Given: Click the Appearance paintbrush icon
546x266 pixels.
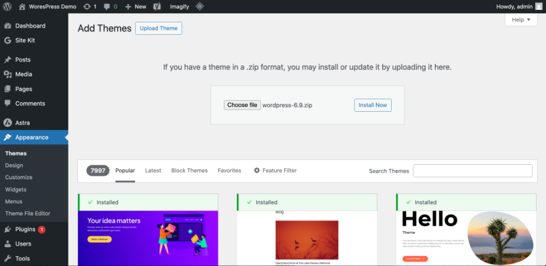Looking at the screenshot, I should pos(8,137).
